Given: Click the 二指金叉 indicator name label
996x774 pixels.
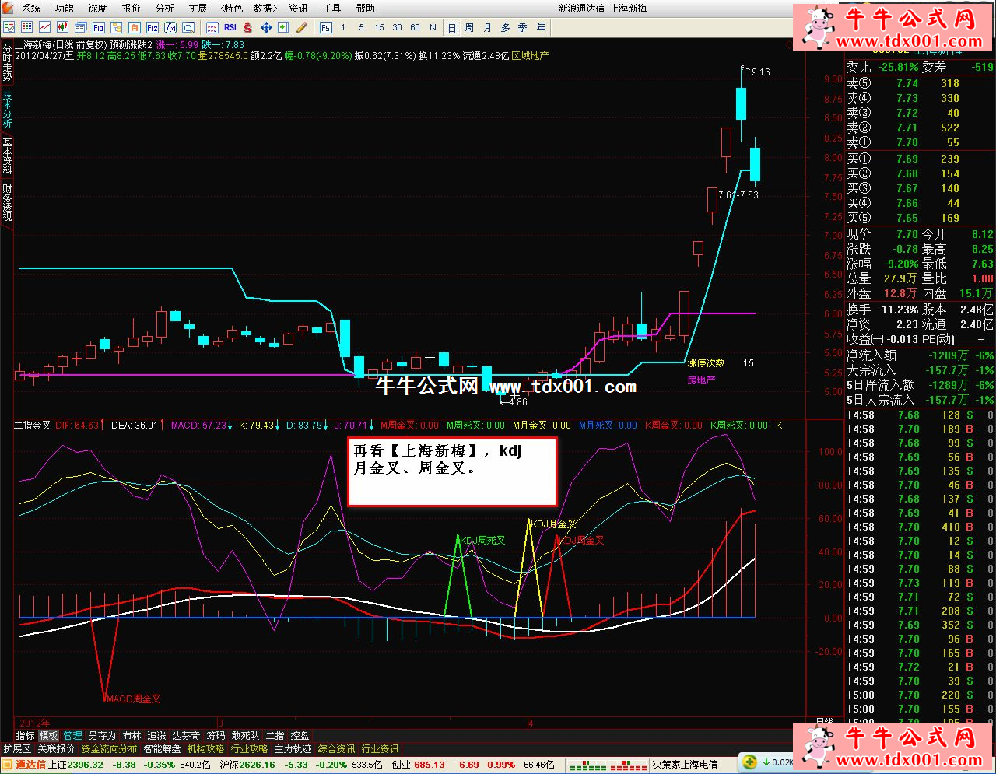Looking at the screenshot, I should click(32, 426).
